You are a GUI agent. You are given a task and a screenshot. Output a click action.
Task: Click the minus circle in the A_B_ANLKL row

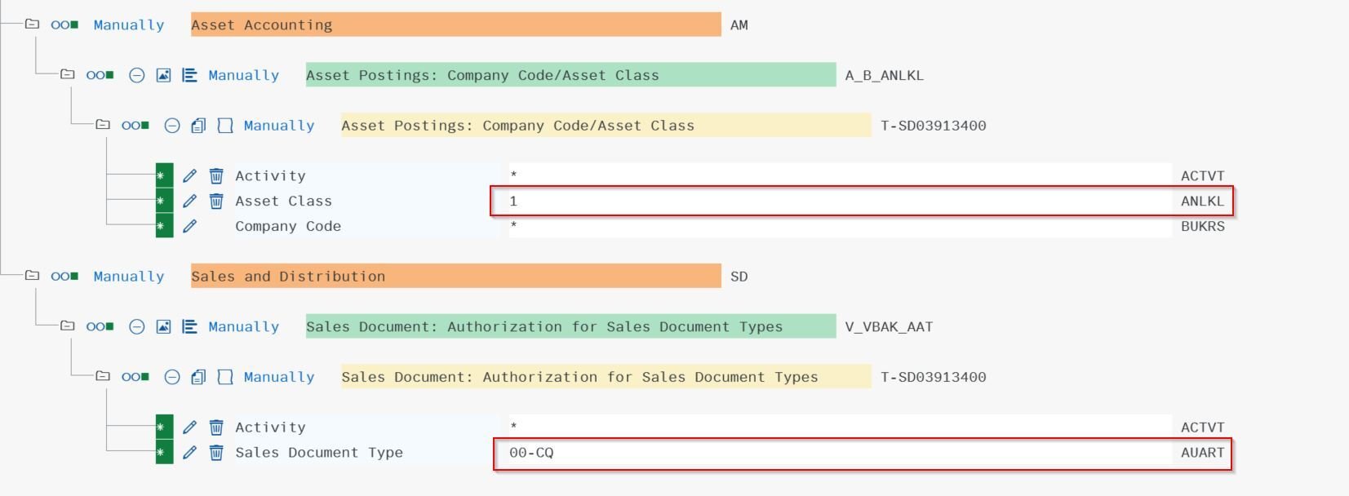click(137, 76)
